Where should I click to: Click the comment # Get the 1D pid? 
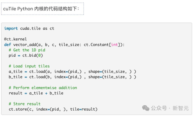tap(27, 50)
